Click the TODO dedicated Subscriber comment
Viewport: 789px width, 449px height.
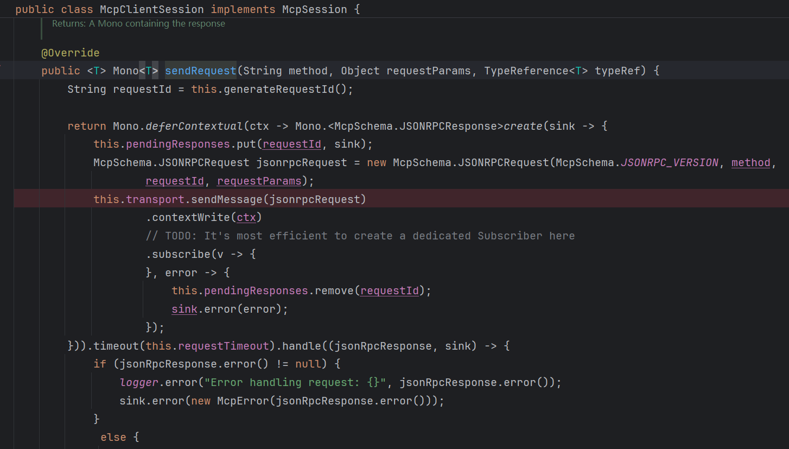pos(360,236)
